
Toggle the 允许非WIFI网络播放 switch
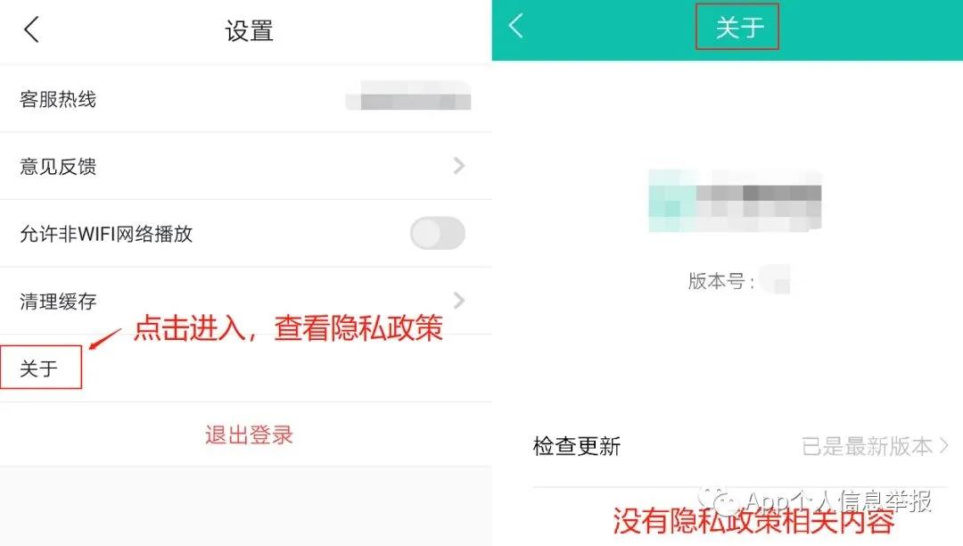(x=437, y=234)
